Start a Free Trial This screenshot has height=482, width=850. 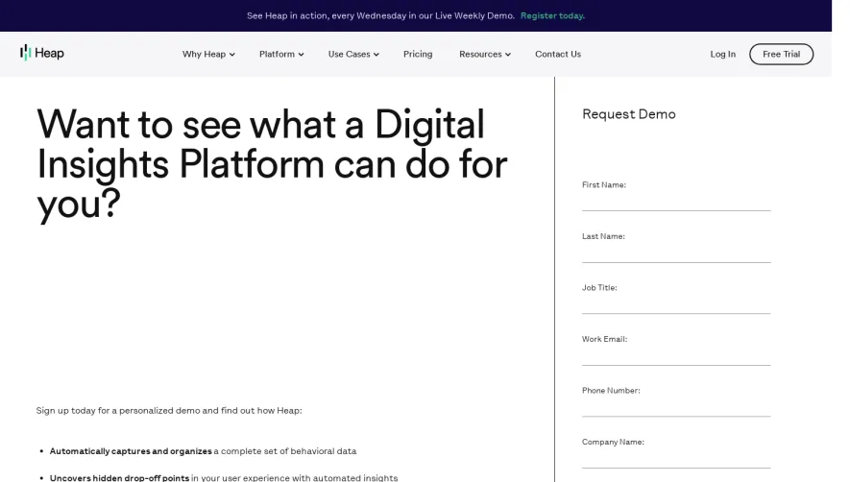pyautogui.click(x=781, y=54)
